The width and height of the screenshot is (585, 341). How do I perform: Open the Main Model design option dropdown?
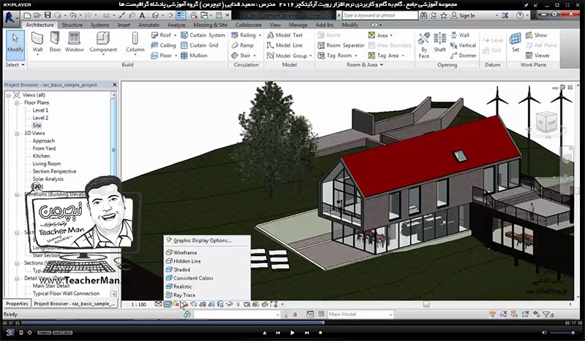tap(360, 314)
